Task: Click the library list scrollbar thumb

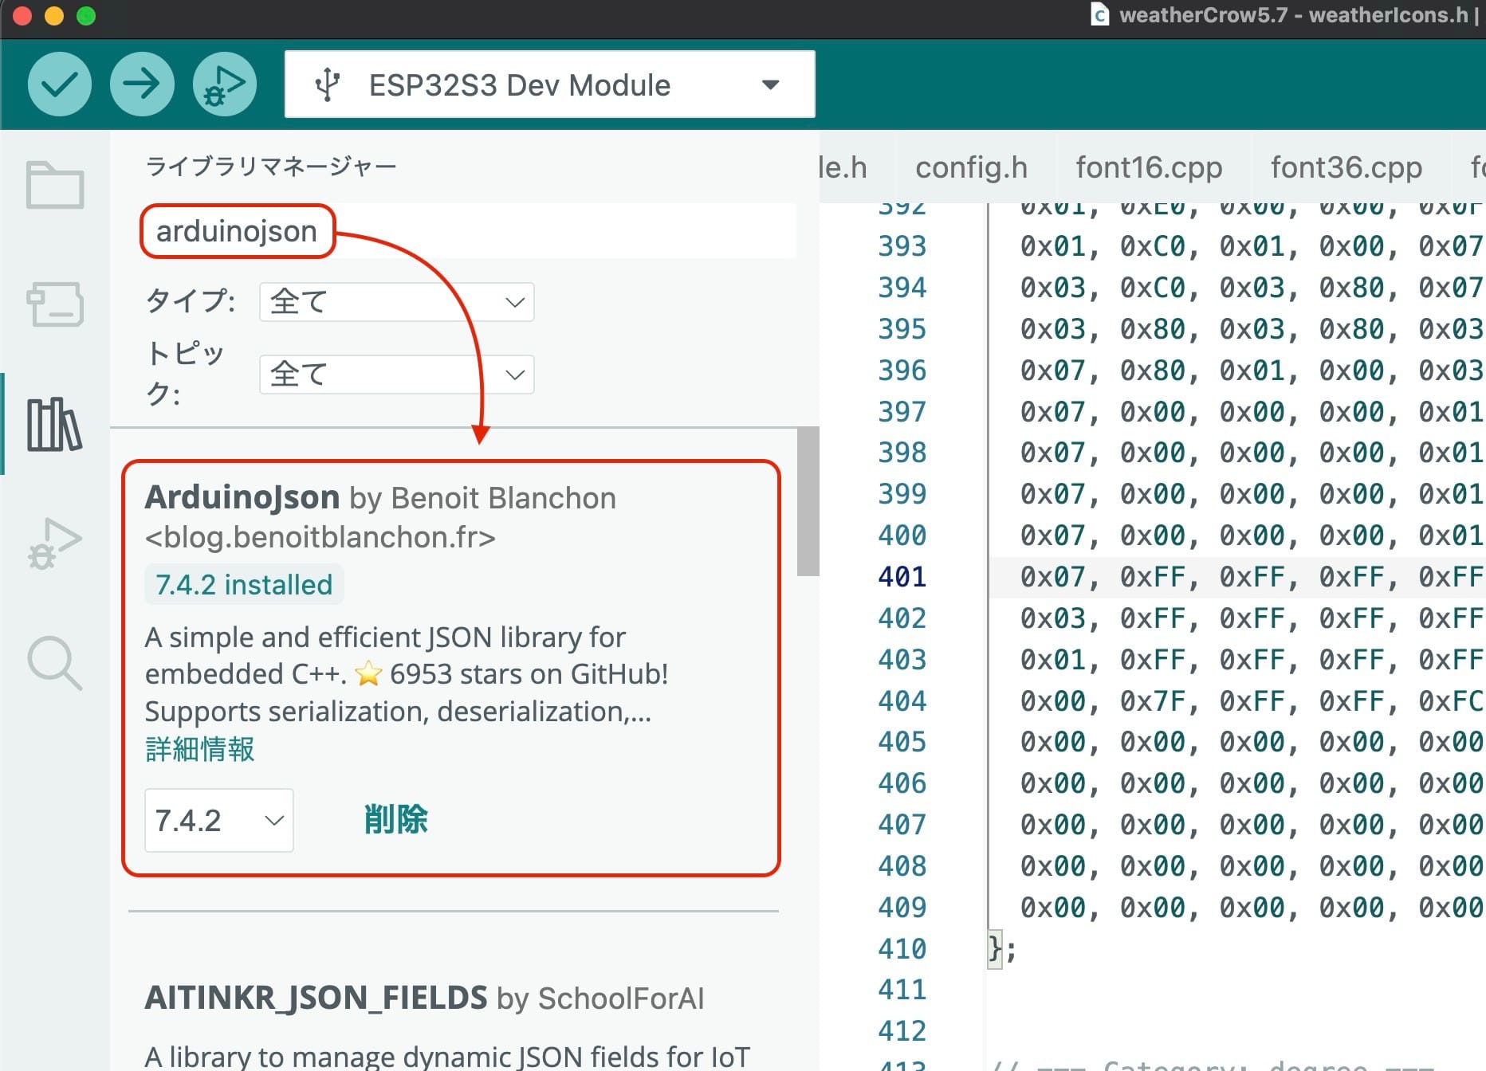Action: pyautogui.click(x=808, y=501)
